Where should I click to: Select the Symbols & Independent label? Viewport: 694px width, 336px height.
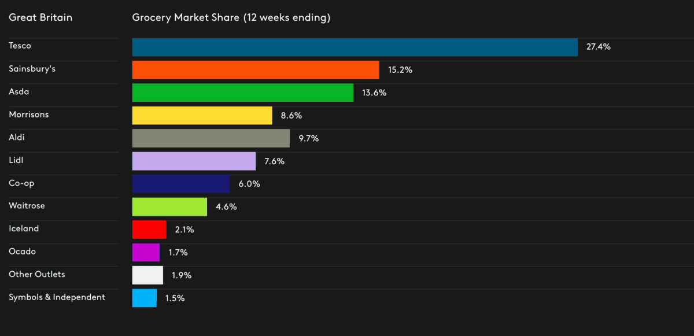tap(57, 297)
